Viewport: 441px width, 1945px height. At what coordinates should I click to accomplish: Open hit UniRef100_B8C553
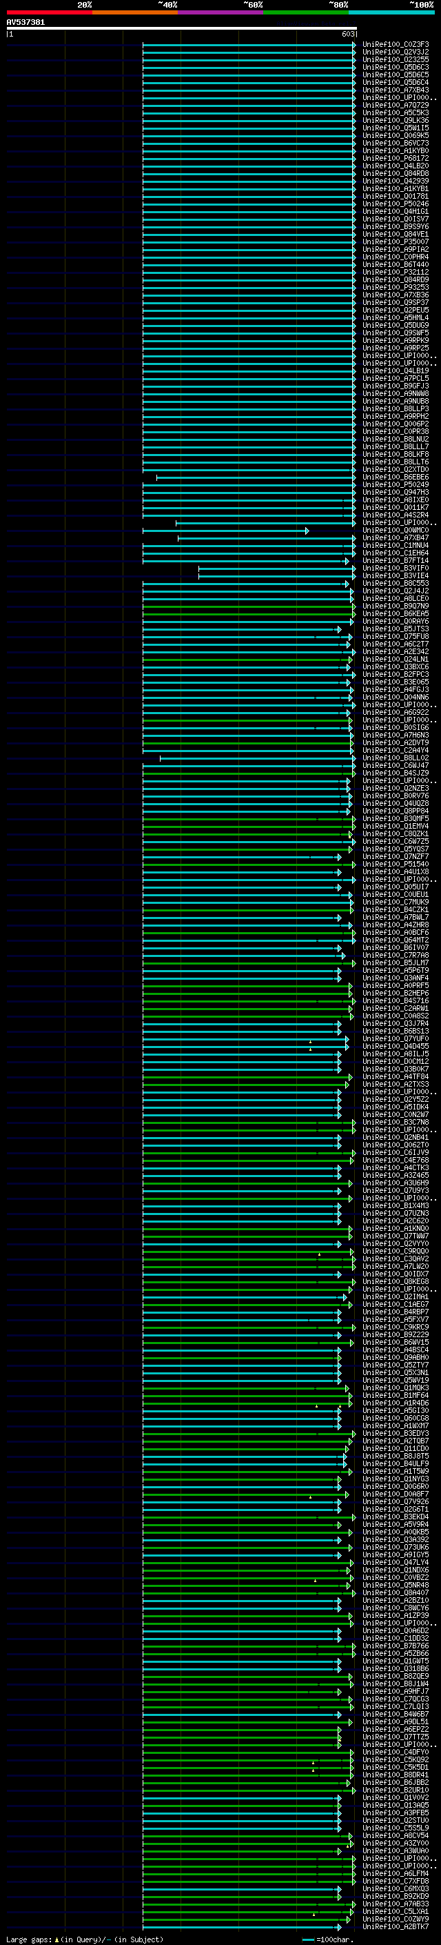pyautogui.click(x=396, y=583)
